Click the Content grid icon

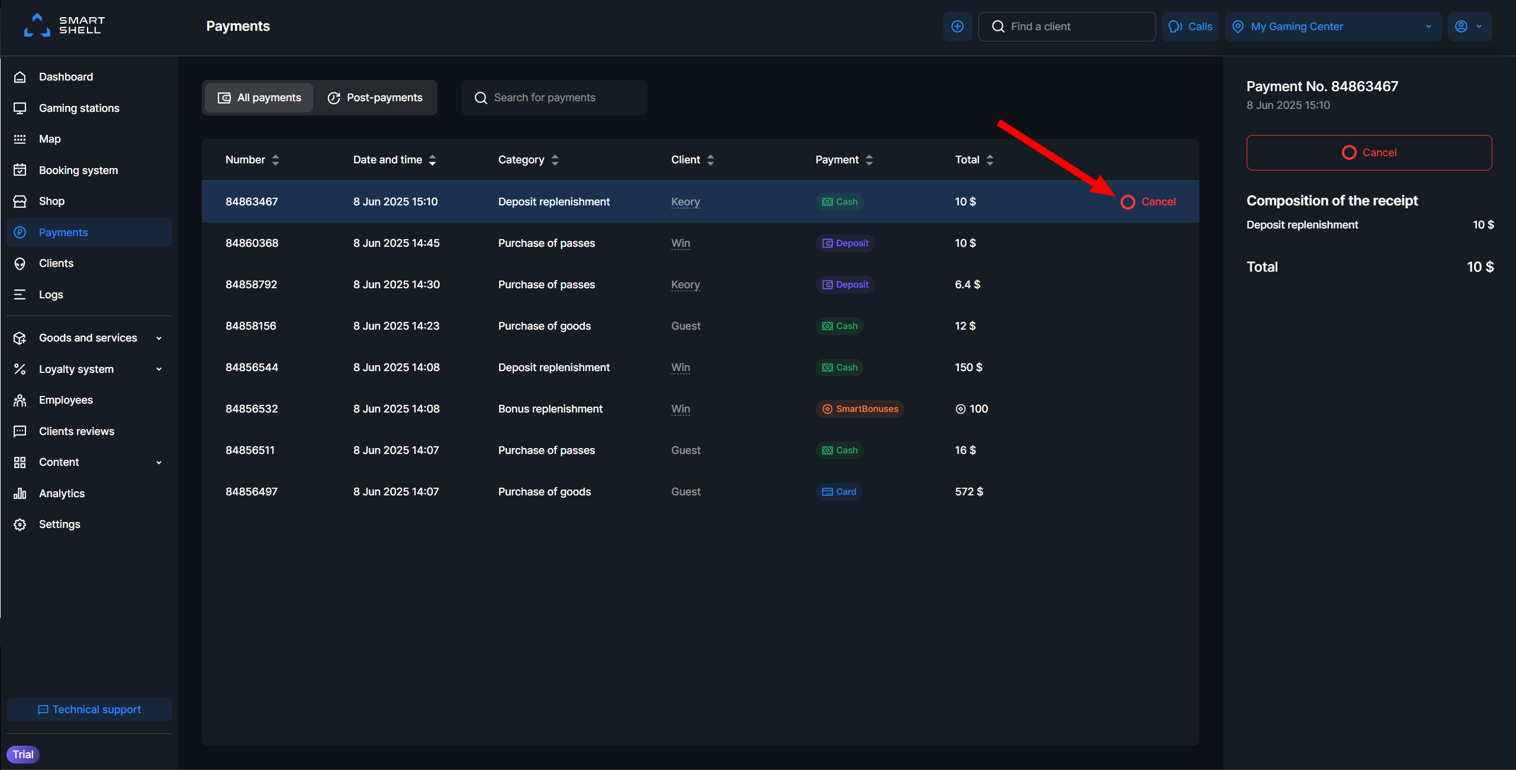(x=20, y=462)
